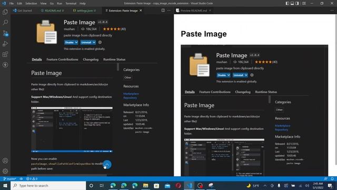Open the Source Control view
Viewport: 337px width, 190px height.
coord(5,33)
